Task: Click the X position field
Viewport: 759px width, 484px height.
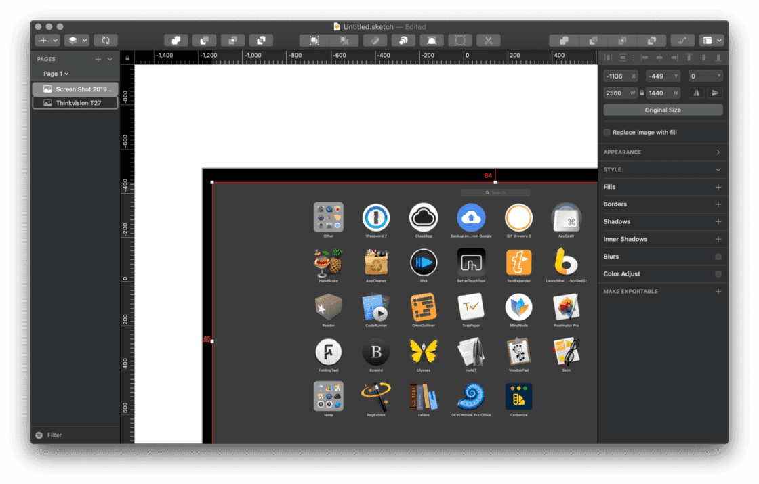Action: point(621,76)
